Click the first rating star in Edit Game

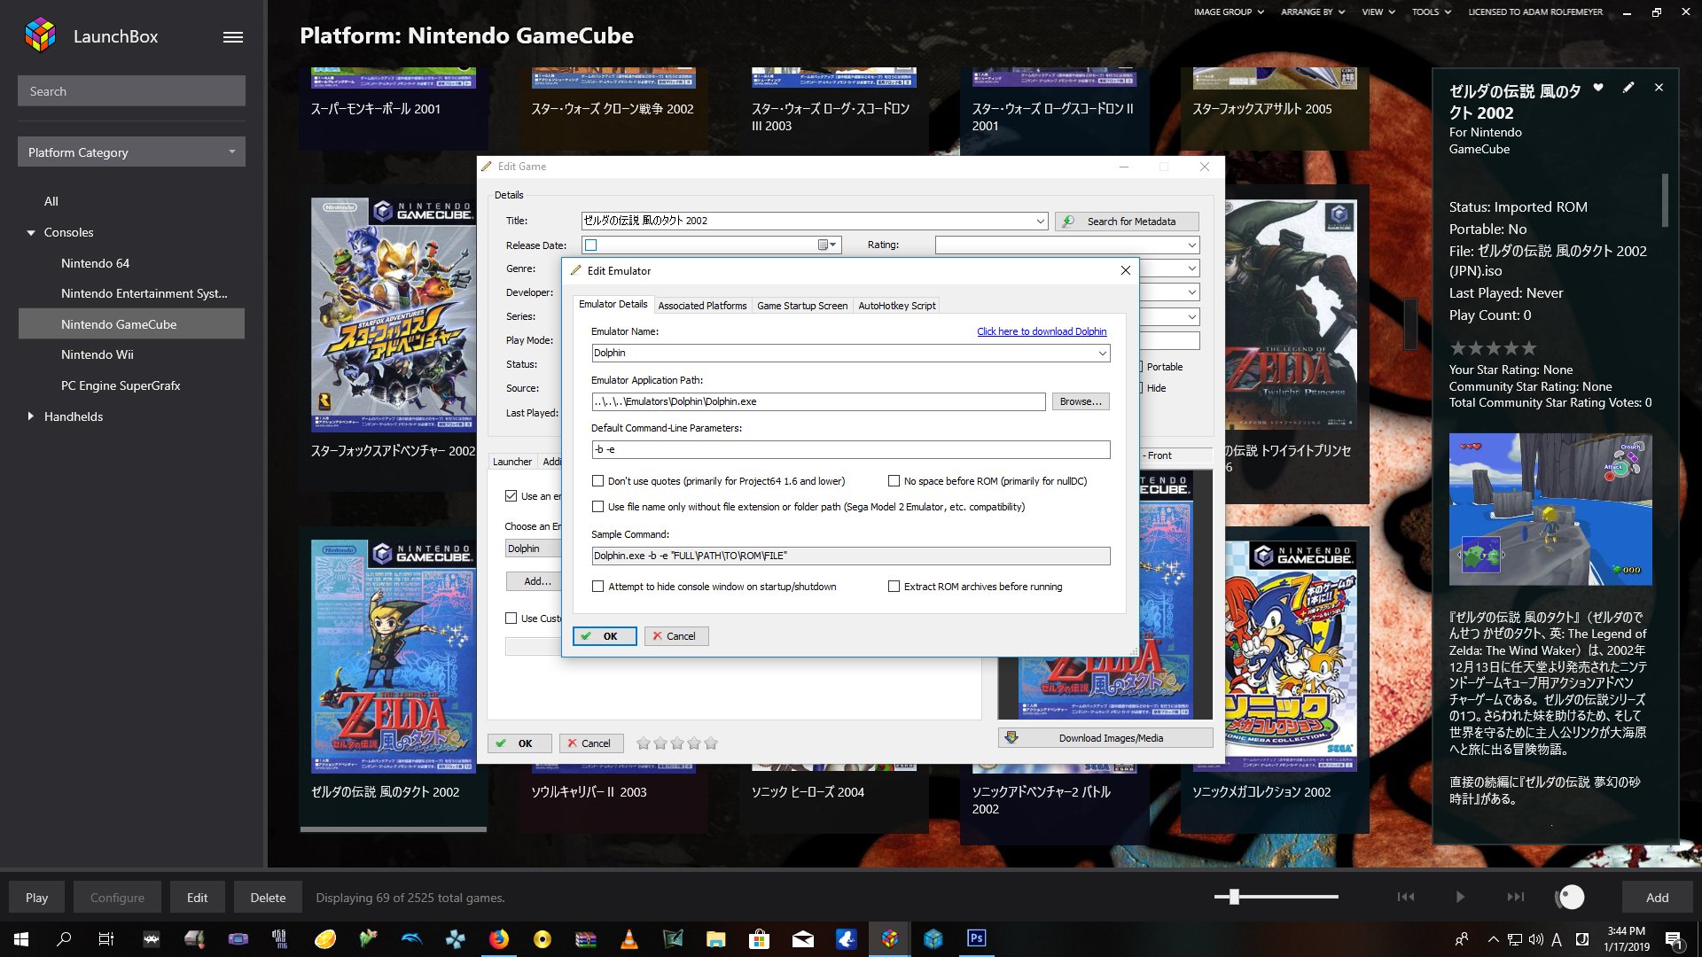tap(644, 743)
